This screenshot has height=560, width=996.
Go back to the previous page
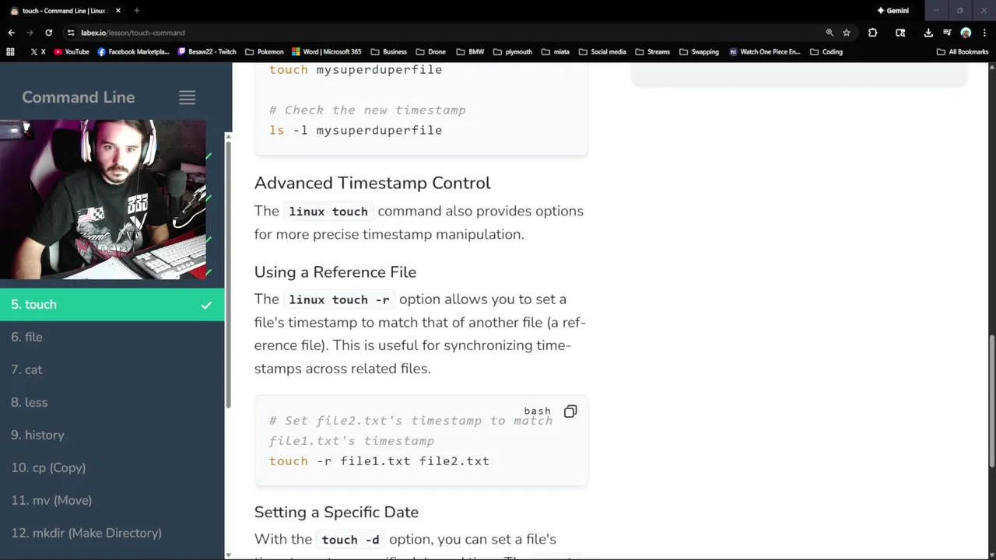coord(11,33)
